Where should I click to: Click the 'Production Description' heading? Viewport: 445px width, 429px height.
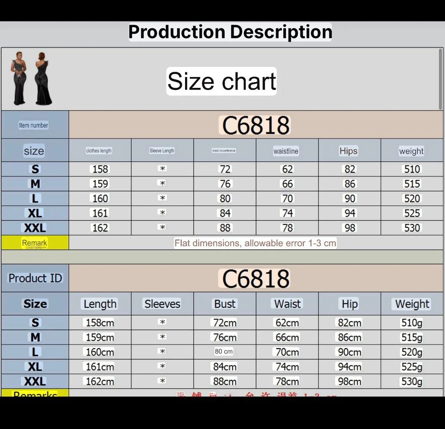tap(230, 31)
